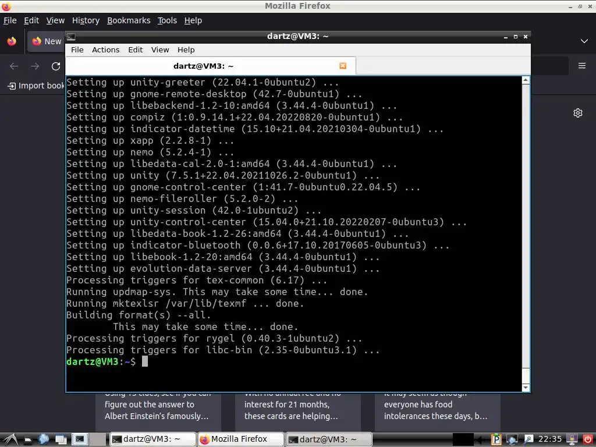Click terminal scrollbar up arrow
Screen dimensions: 596x447
coord(526,80)
